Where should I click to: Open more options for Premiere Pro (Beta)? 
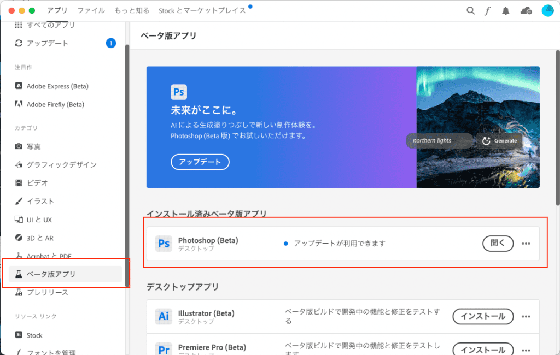(x=526, y=350)
